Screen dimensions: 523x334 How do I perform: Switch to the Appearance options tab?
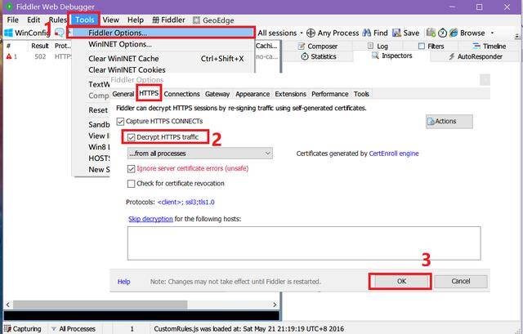[253, 94]
